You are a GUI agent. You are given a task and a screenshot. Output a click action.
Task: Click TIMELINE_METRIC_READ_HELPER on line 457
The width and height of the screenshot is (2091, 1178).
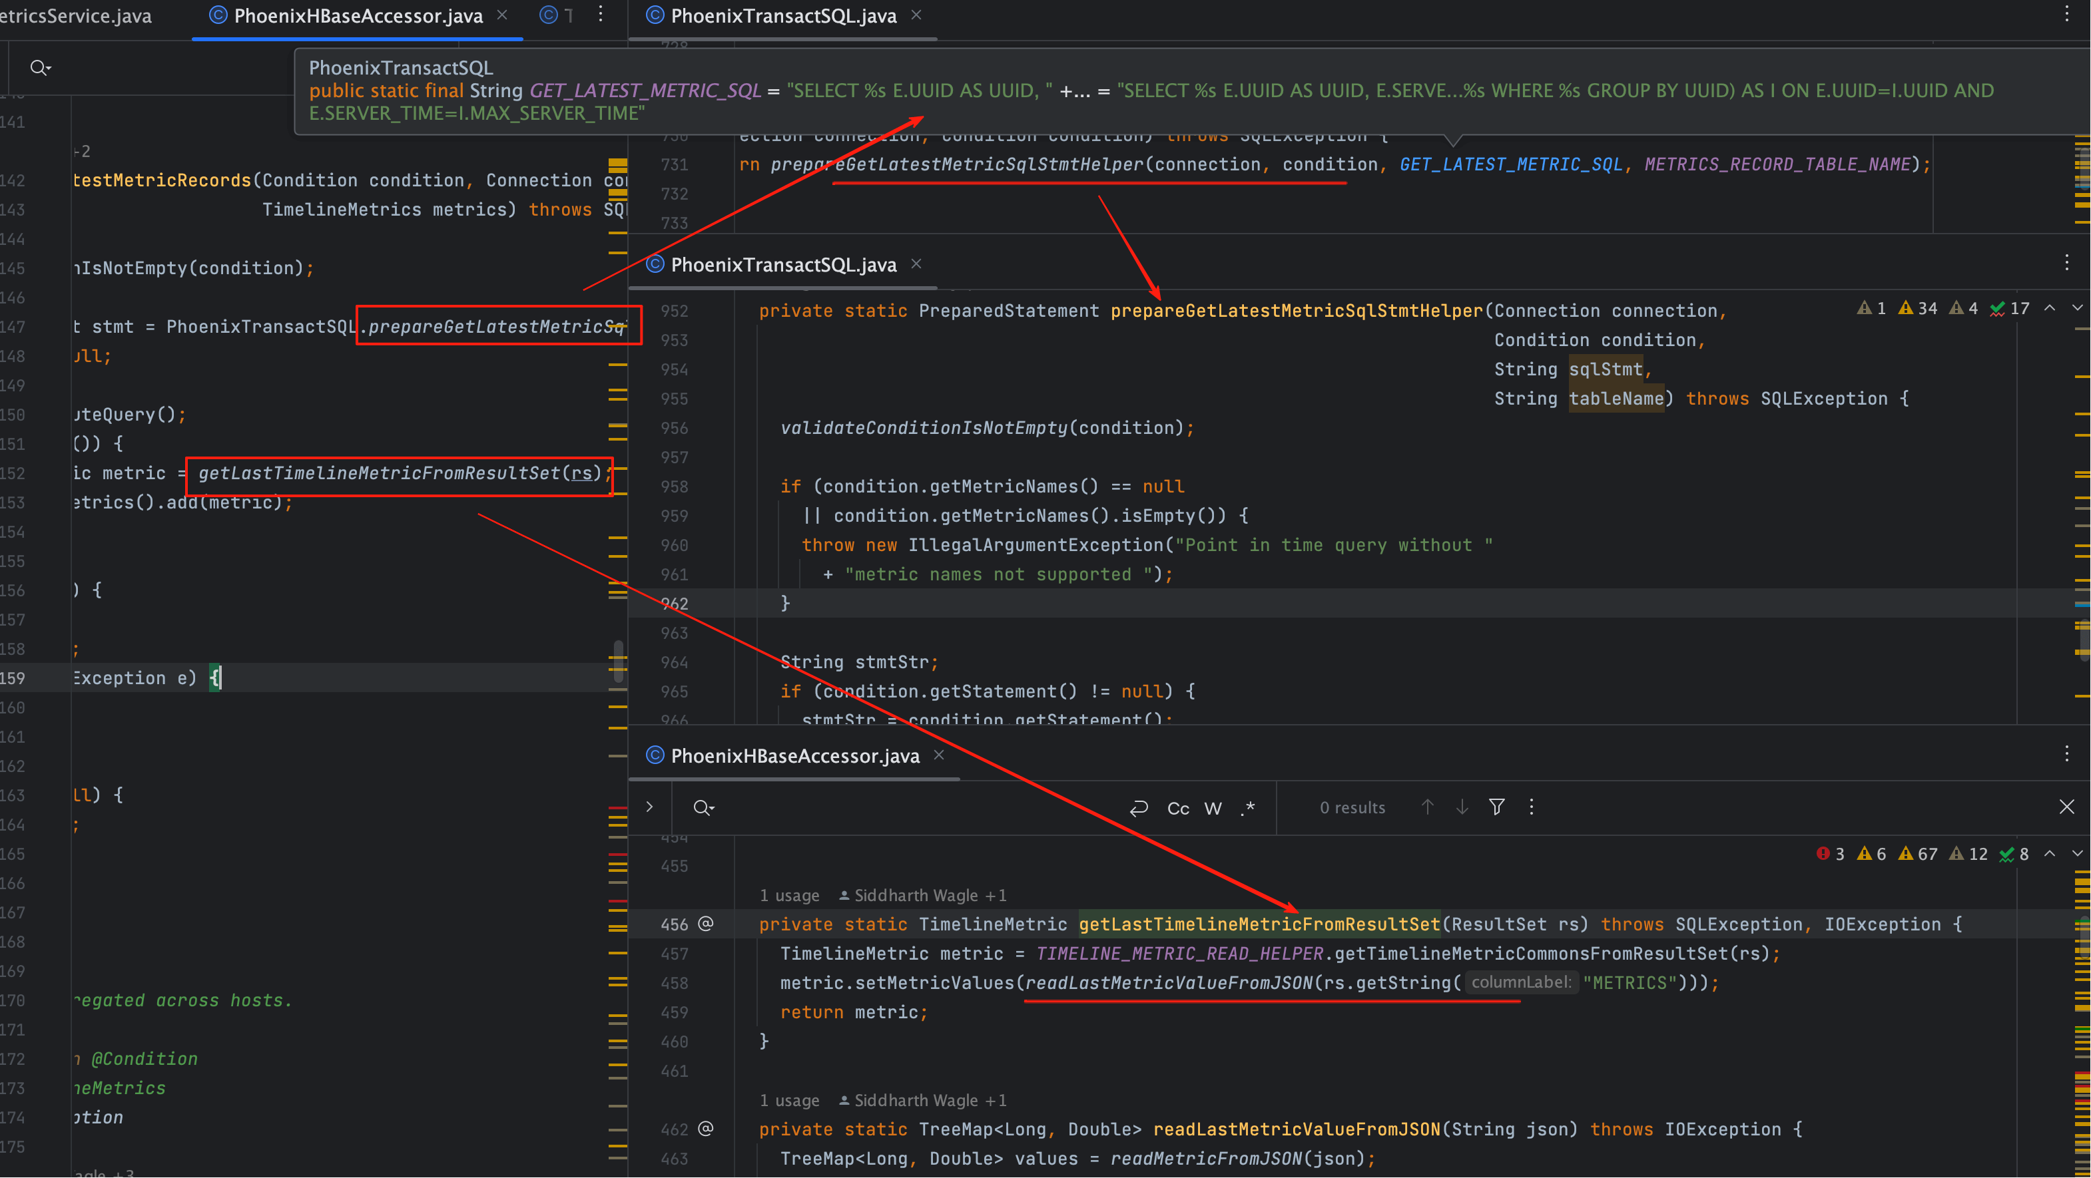[1179, 954]
